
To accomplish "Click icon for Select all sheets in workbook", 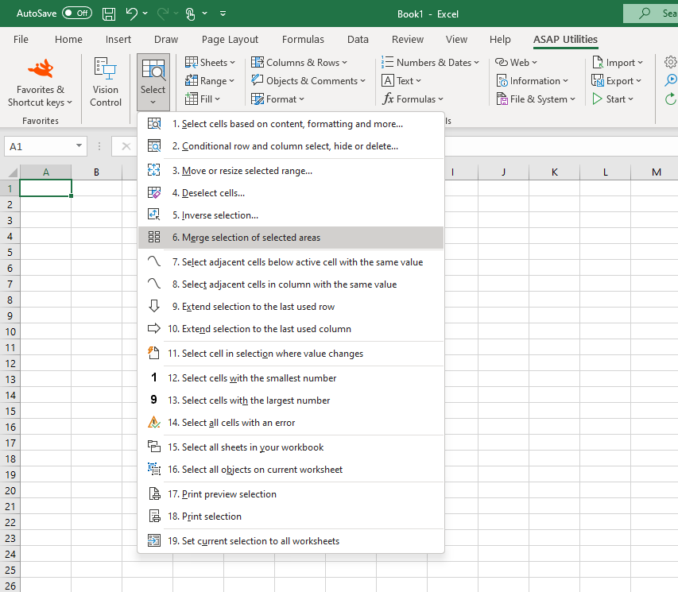I will (154, 447).
